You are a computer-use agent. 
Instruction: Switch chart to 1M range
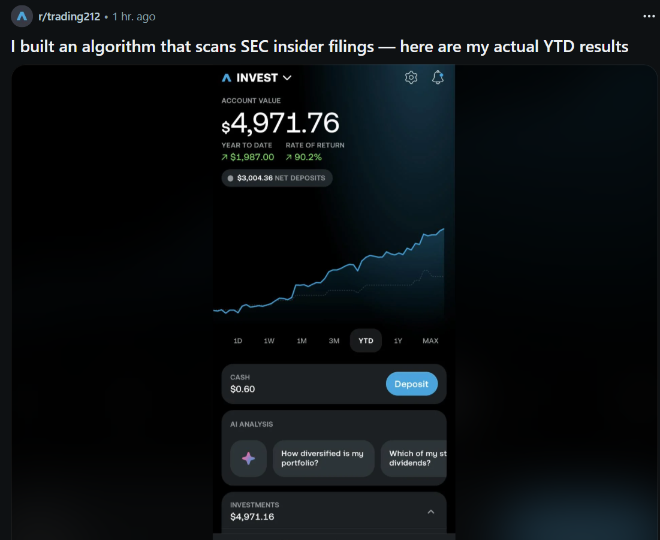302,340
